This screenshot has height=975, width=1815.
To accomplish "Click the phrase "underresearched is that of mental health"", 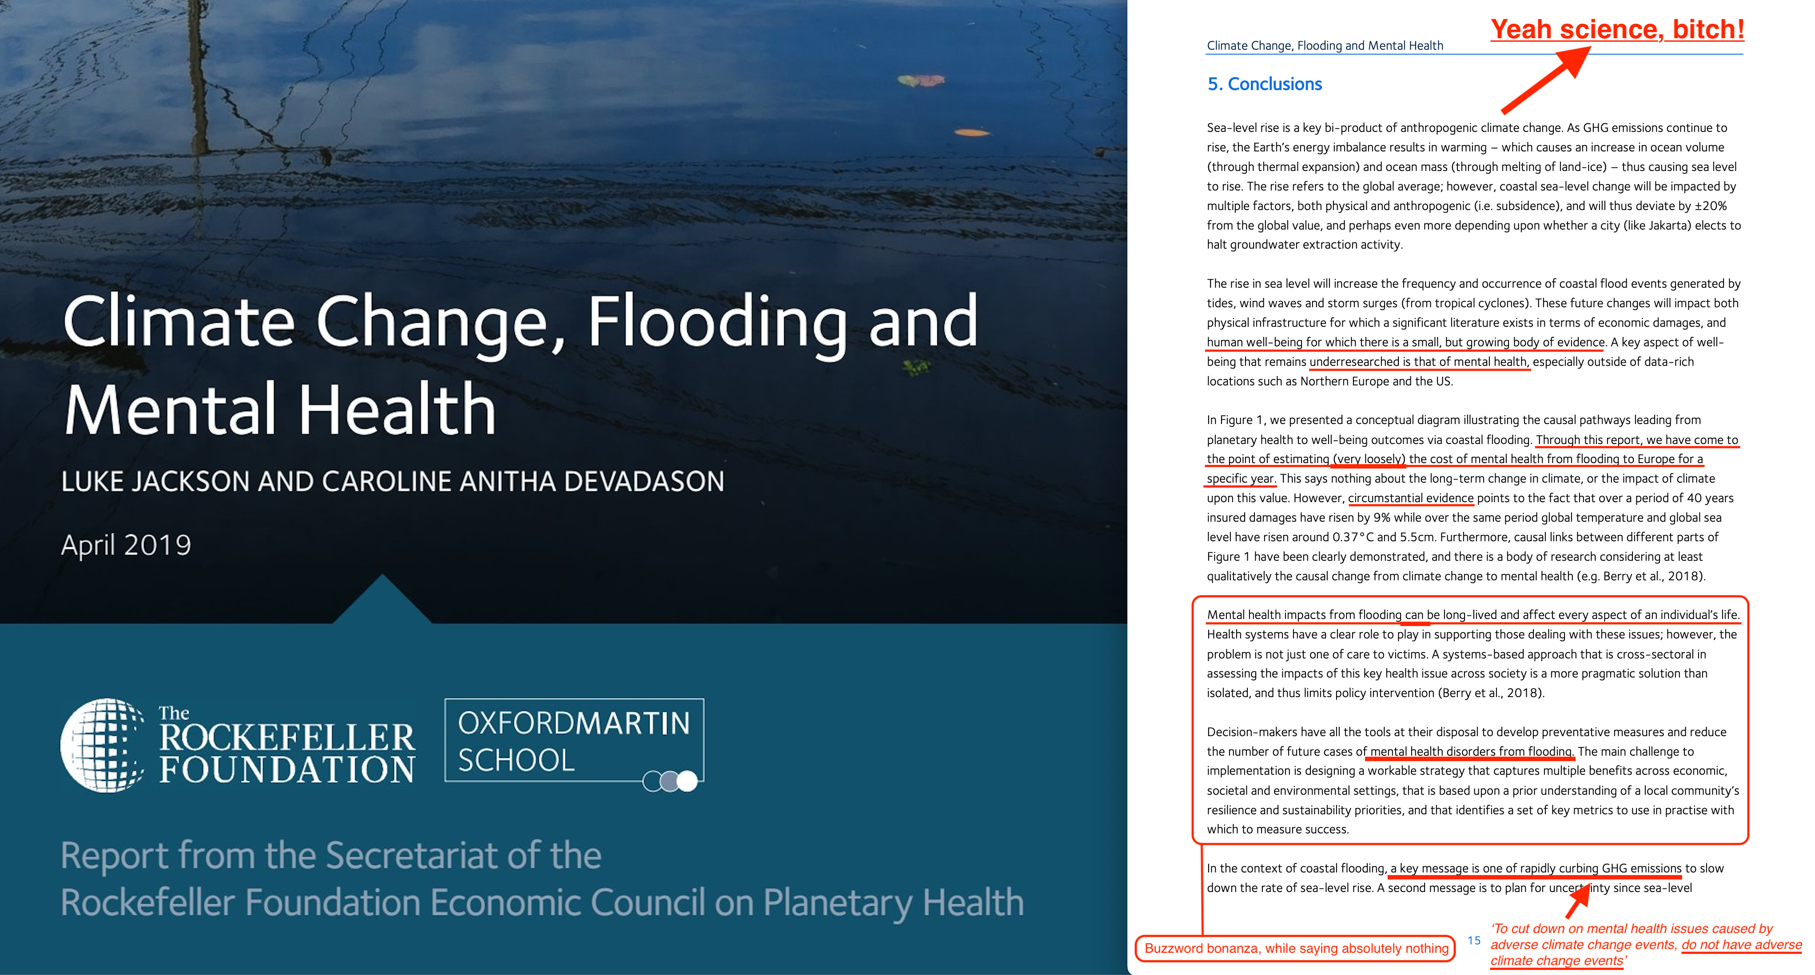I will 1419,361.
